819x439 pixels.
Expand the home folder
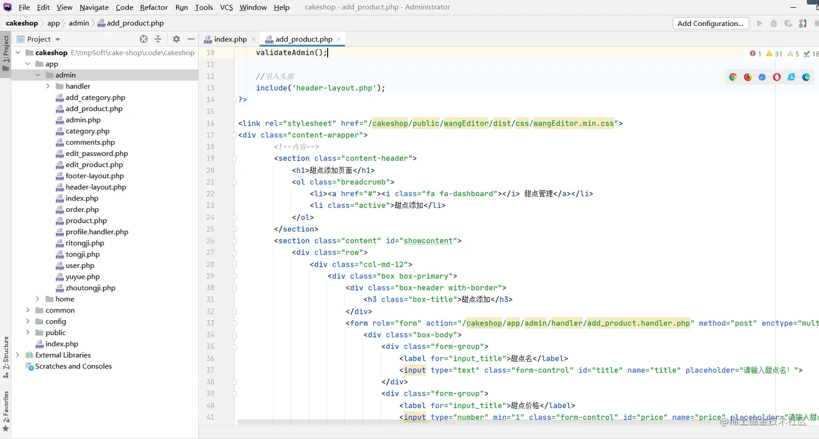coord(38,299)
